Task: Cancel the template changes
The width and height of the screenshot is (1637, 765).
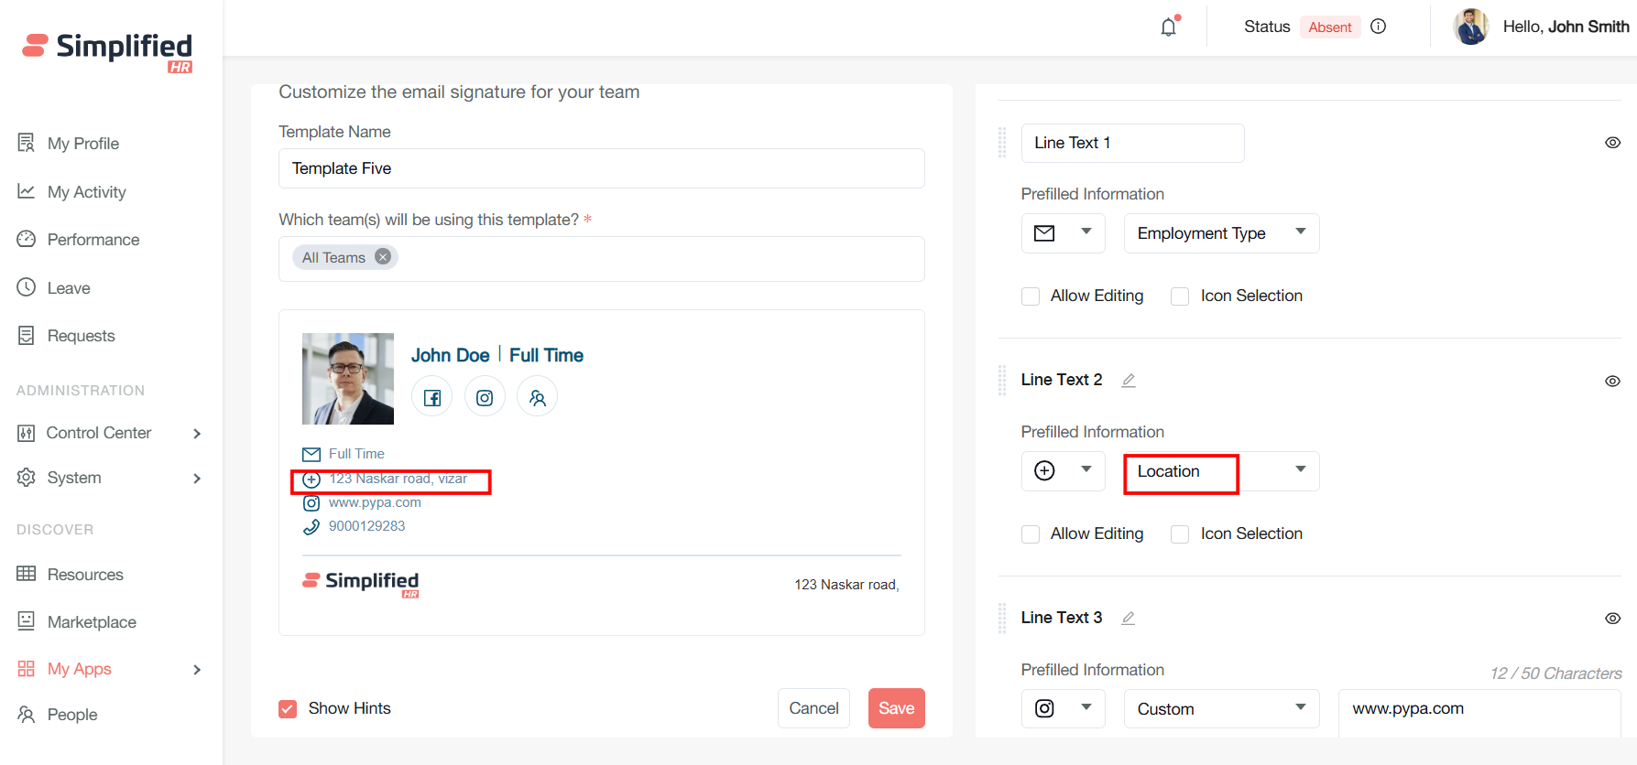Action: [813, 708]
